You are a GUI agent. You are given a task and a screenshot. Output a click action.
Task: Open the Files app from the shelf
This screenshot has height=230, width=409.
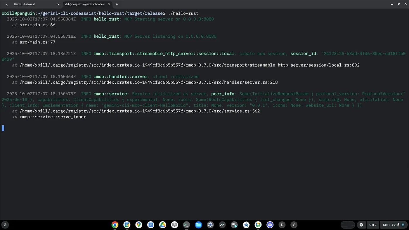pyautogui.click(x=198, y=225)
